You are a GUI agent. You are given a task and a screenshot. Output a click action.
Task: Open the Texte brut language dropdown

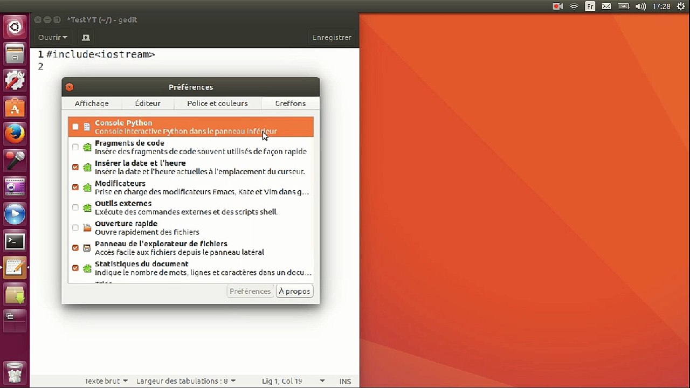click(x=106, y=381)
